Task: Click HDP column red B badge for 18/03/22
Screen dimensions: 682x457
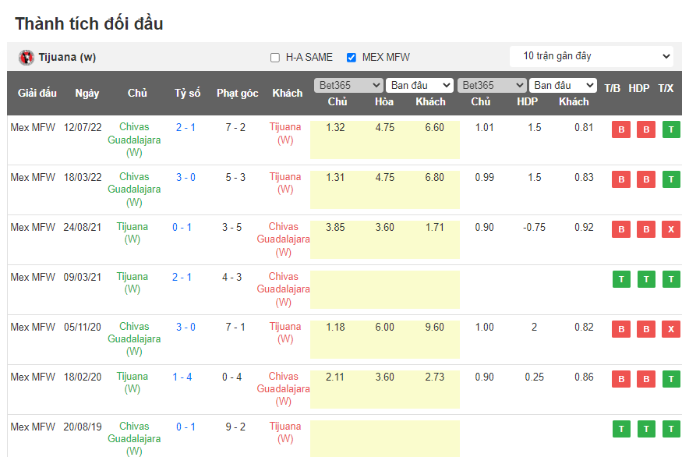Action: pos(646,179)
